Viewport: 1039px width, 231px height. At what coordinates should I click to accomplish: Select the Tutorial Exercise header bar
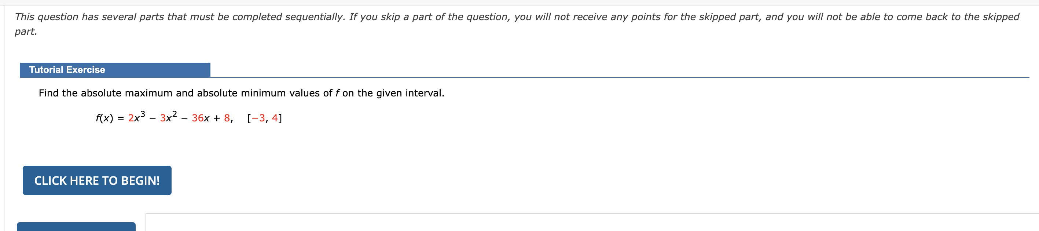115,69
